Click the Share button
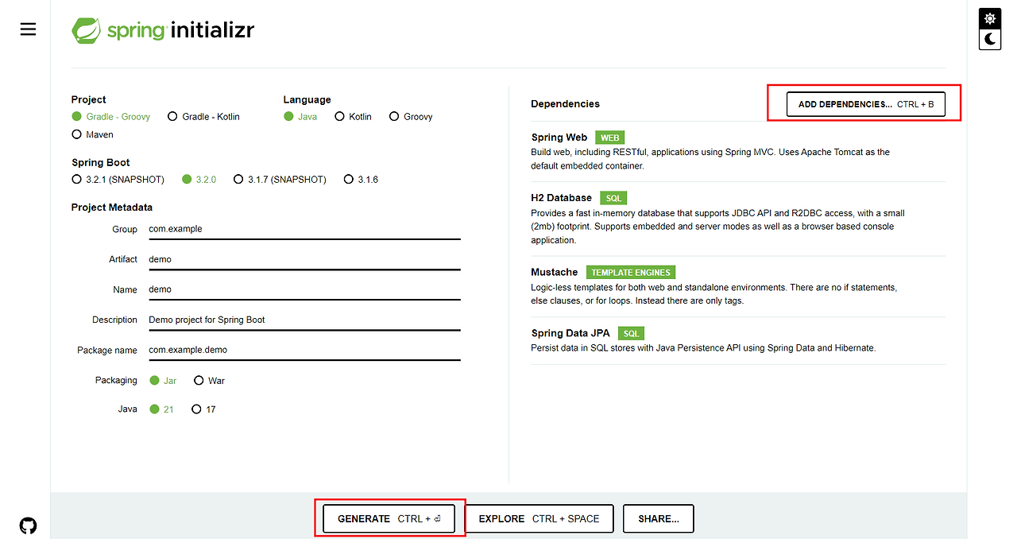 pos(658,518)
